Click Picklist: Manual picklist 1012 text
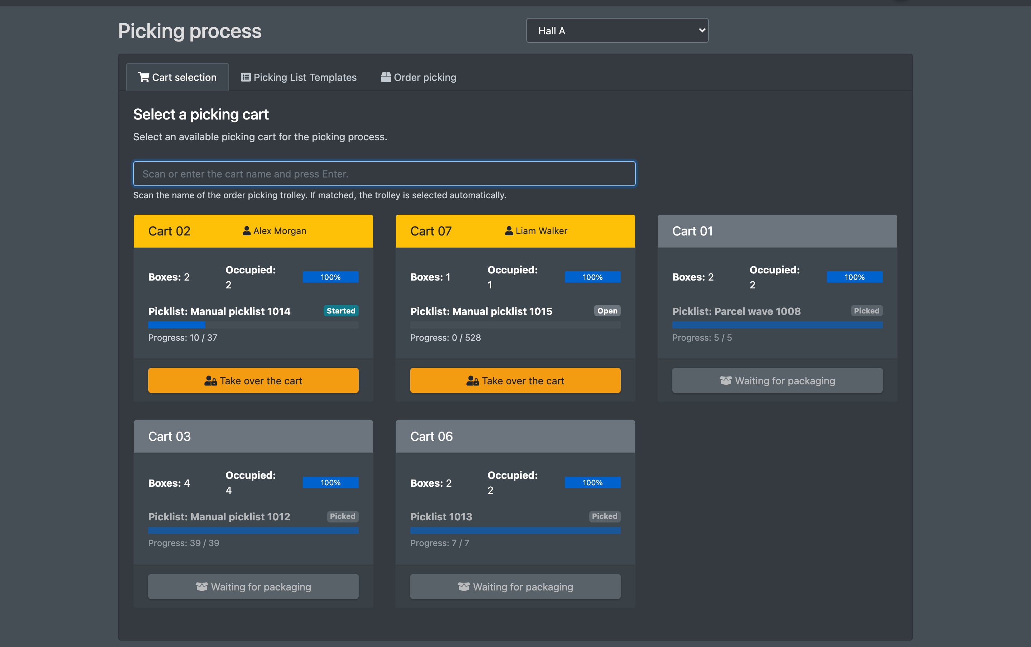The image size is (1031, 647). (x=219, y=516)
